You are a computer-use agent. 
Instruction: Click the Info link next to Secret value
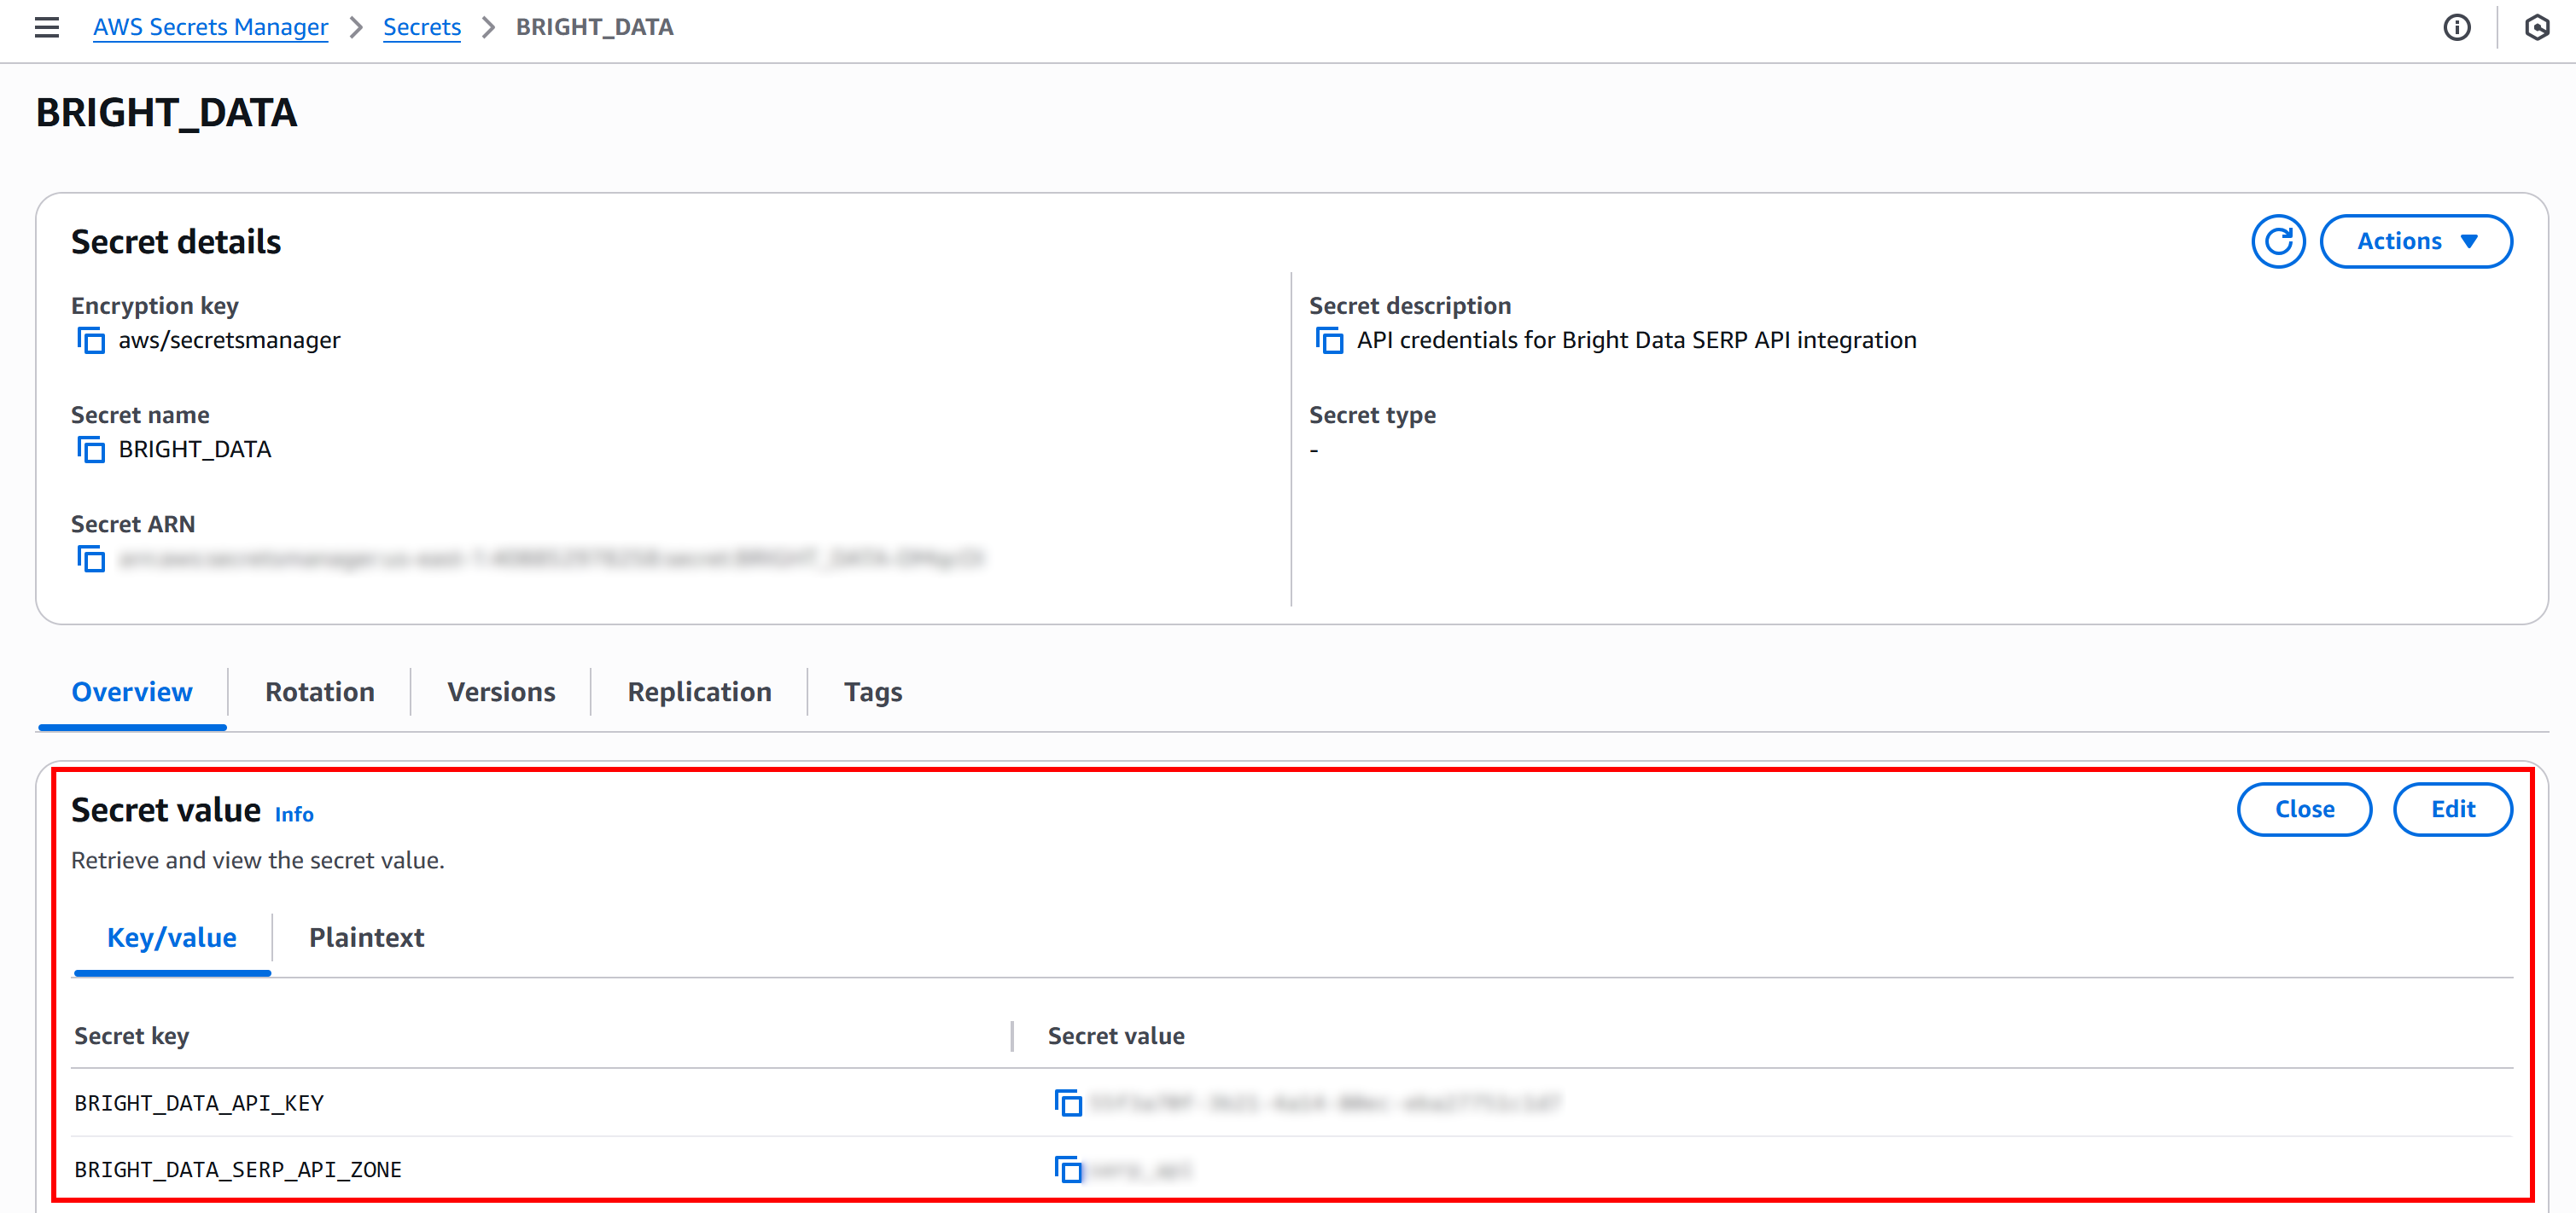point(293,815)
